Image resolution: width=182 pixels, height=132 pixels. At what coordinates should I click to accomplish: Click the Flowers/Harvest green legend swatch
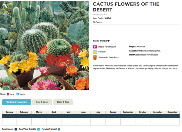click(59, 129)
